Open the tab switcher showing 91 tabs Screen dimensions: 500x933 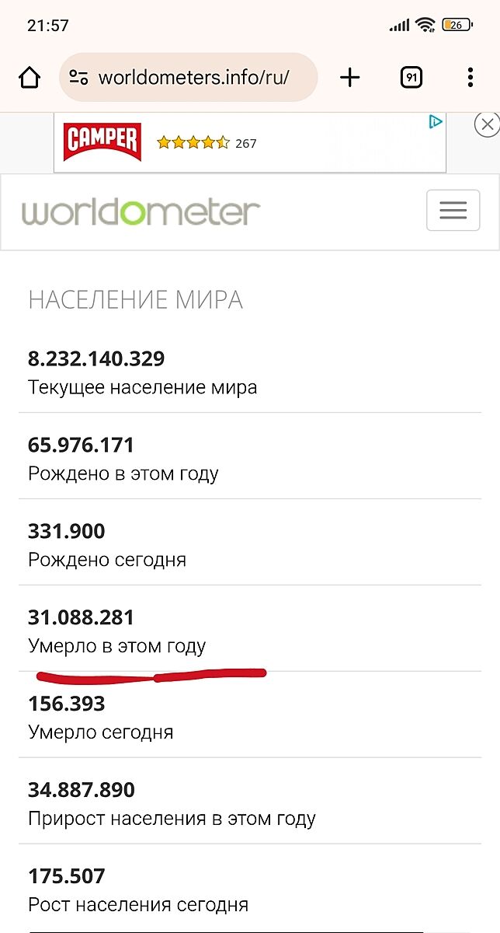[411, 78]
